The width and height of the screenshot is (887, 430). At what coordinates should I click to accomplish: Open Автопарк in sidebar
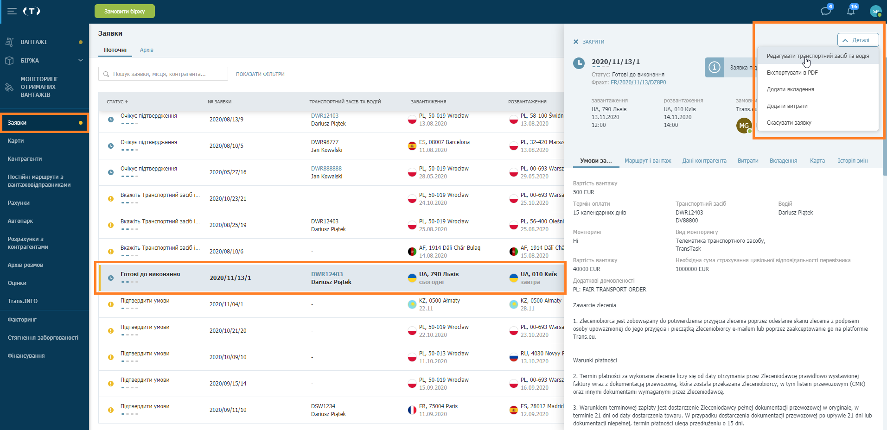20,221
